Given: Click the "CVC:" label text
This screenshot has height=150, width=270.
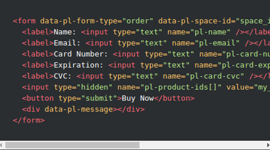Looking at the screenshot, I should pyautogui.click(x=62, y=76).
